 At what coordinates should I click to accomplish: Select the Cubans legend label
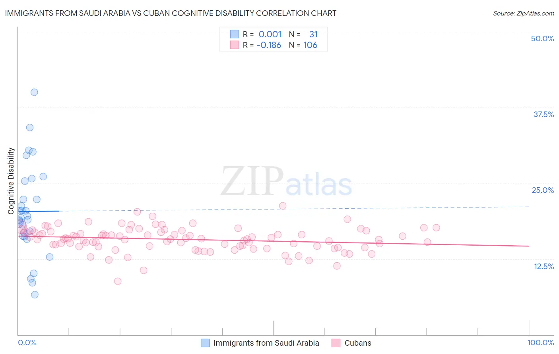click(358, 343)
